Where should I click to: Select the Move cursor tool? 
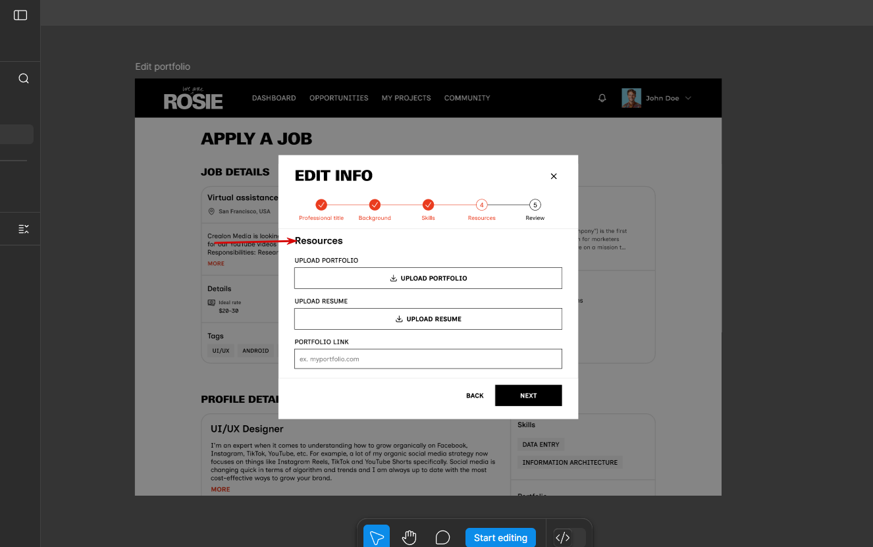[377, 538]
